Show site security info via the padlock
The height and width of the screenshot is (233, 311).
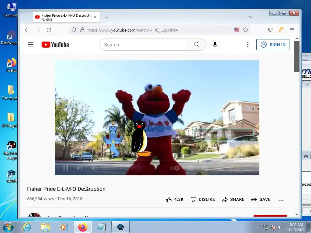point(82,30)
